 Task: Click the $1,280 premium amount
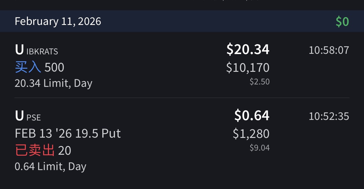coord(251,134)
